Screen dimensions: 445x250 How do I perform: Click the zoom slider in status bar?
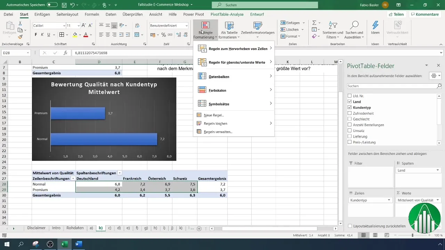pos(412,235)
